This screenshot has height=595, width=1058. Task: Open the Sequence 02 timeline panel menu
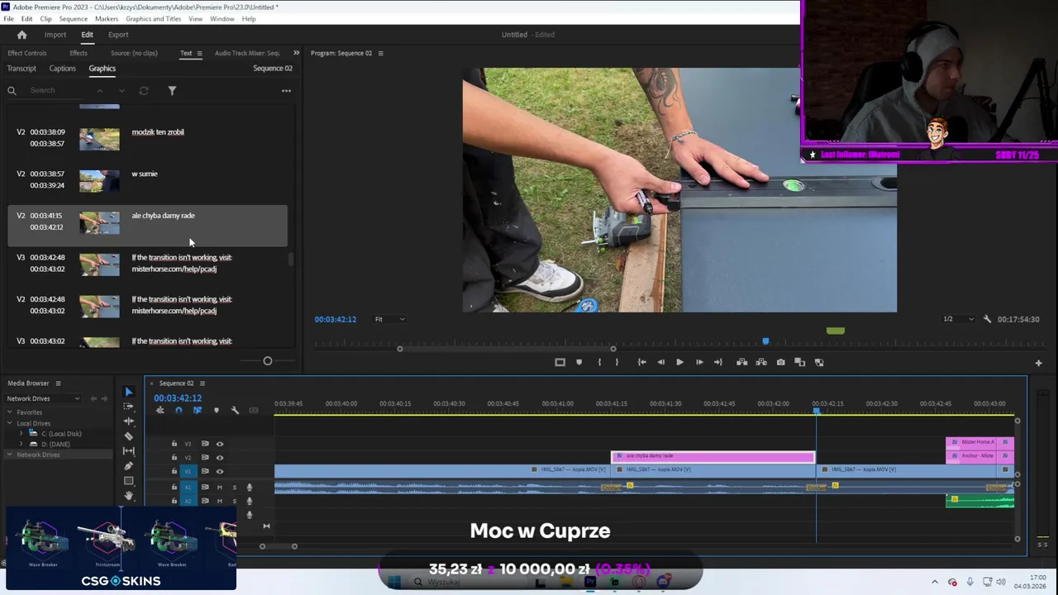pos(202,383)
